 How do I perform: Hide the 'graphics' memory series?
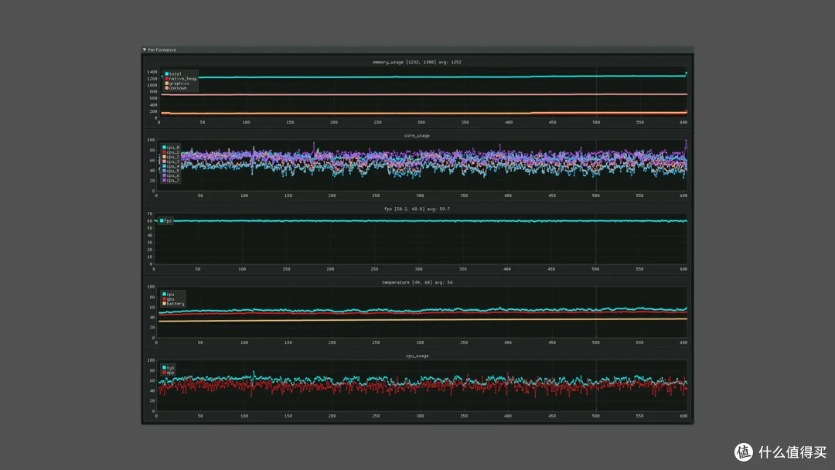click(x=177, y=83)
